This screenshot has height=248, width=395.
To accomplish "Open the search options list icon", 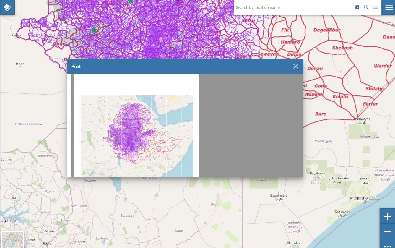I will [x=376, y=7].
